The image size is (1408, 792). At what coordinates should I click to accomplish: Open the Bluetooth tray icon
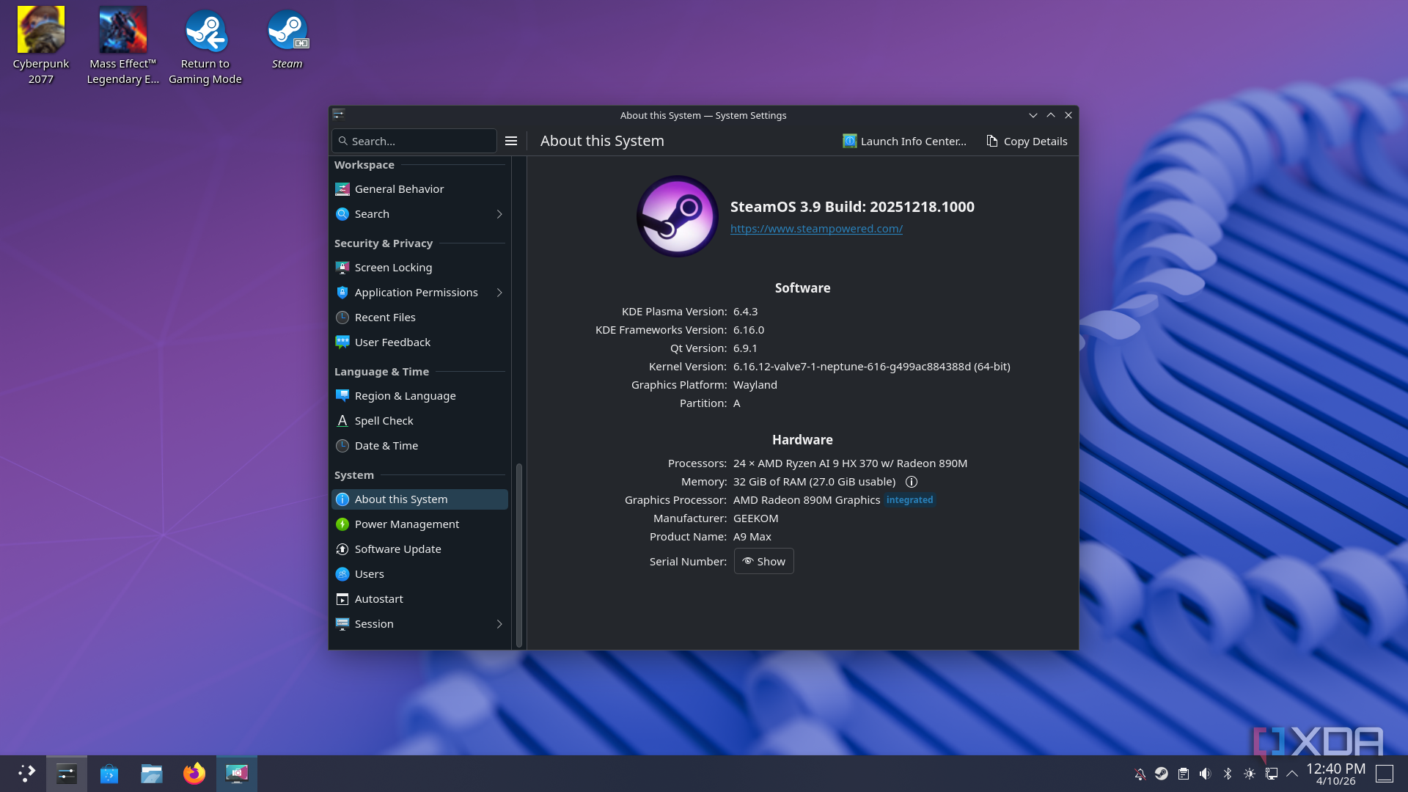pos(1228,774)
